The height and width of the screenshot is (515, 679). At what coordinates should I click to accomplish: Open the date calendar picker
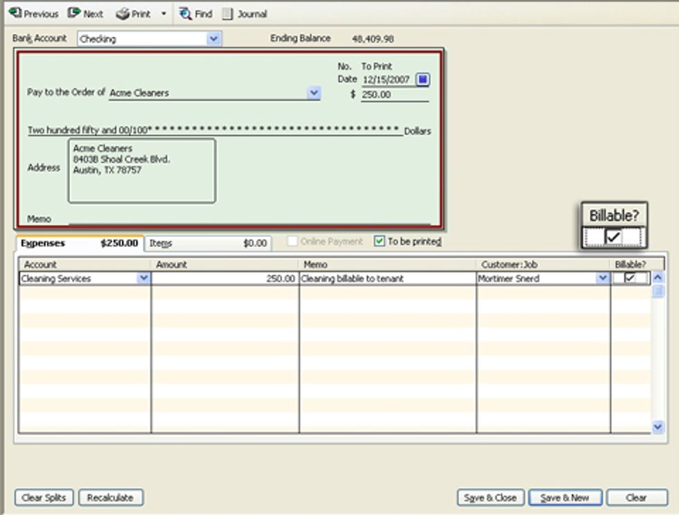click(x=423, y=79)
